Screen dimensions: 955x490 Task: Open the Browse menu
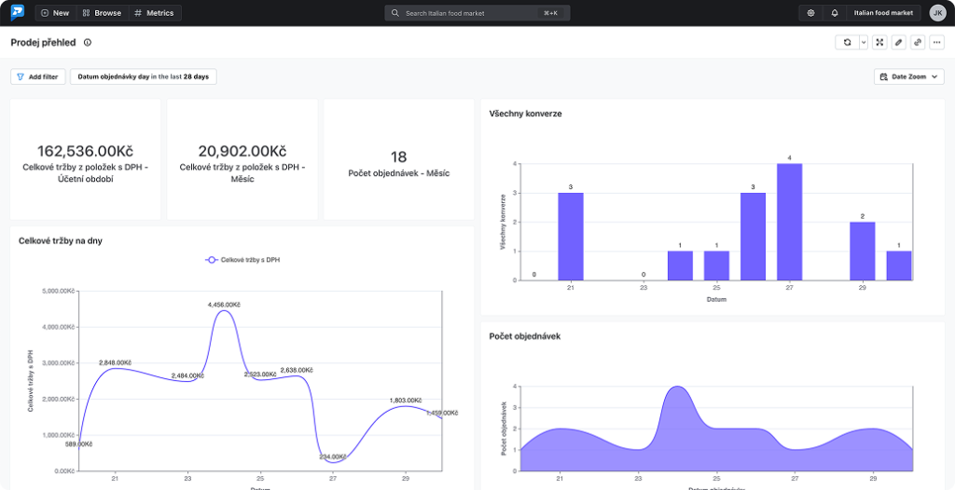pyautogui.click(x=101, y=13)
